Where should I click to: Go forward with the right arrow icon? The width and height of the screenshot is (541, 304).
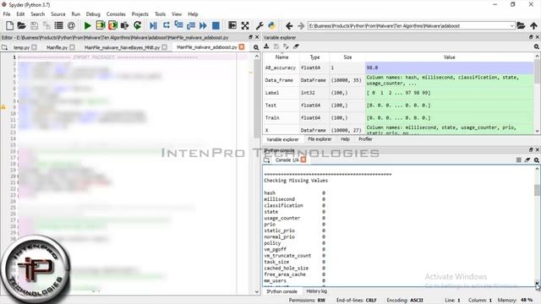pyautogui.click(x=301, y=26)
